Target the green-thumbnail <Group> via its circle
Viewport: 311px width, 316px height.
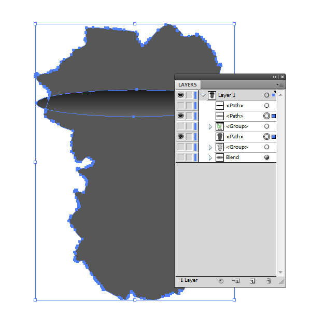click(266, 126)
